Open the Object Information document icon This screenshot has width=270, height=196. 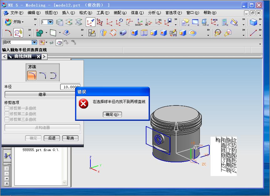185,22
